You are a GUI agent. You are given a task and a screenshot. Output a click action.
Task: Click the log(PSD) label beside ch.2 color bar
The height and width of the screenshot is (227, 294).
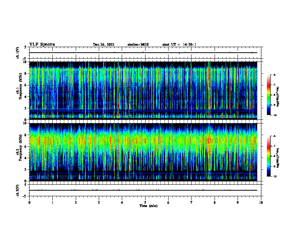278,158
